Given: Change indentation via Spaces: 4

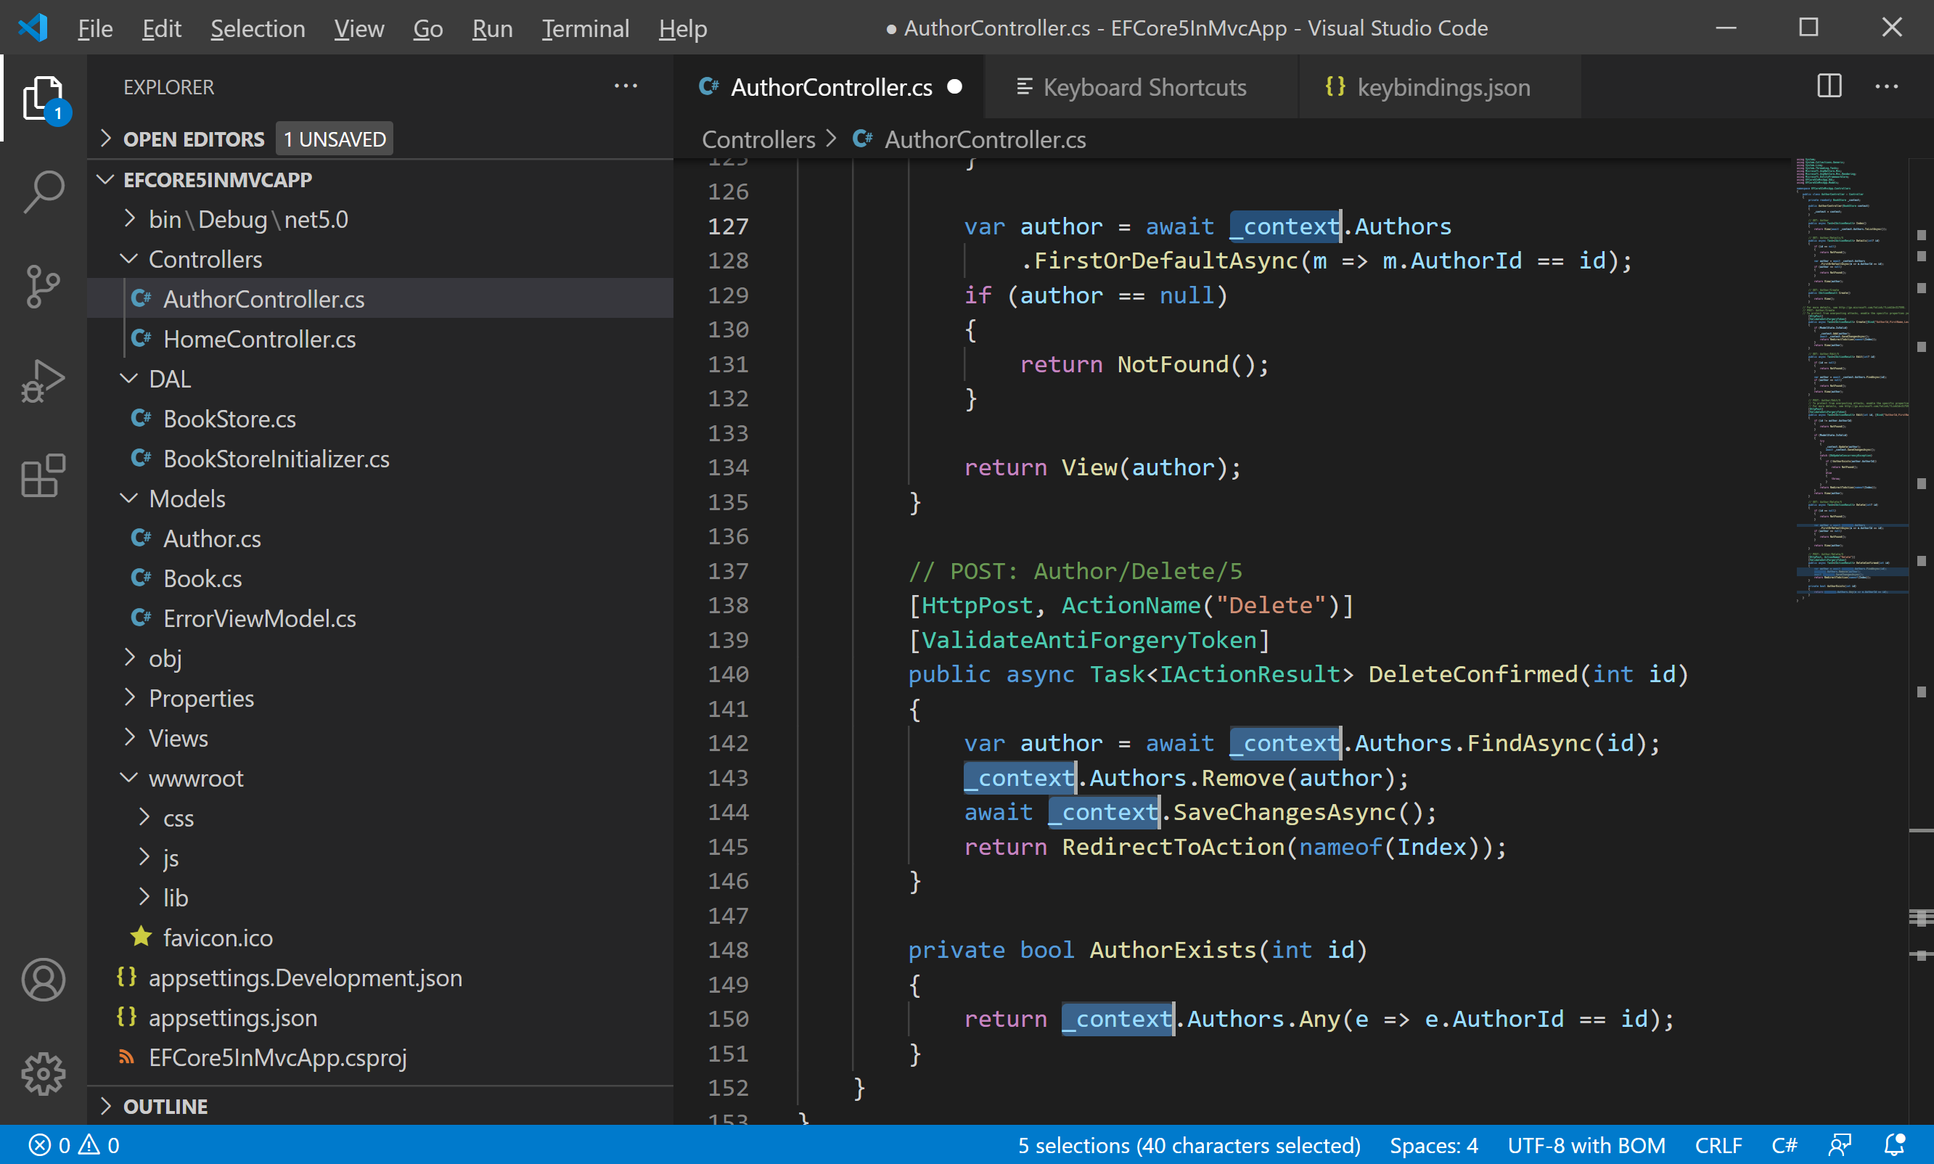Looking at the screenshot, I should click(x=1433, y=1145).
